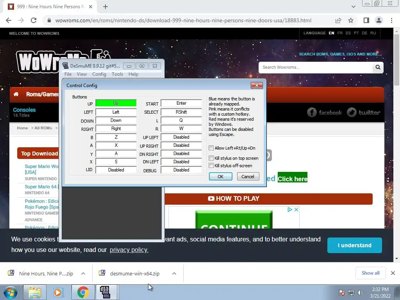Image resolution: width=400 pixels, height=300 pixels.
Task: Open the DeSmuME File menu
Action: pyautogui.click(x=68, y=74)
